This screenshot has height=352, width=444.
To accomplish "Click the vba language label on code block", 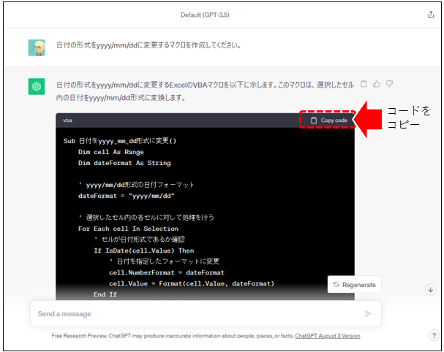I will (68, 120).
